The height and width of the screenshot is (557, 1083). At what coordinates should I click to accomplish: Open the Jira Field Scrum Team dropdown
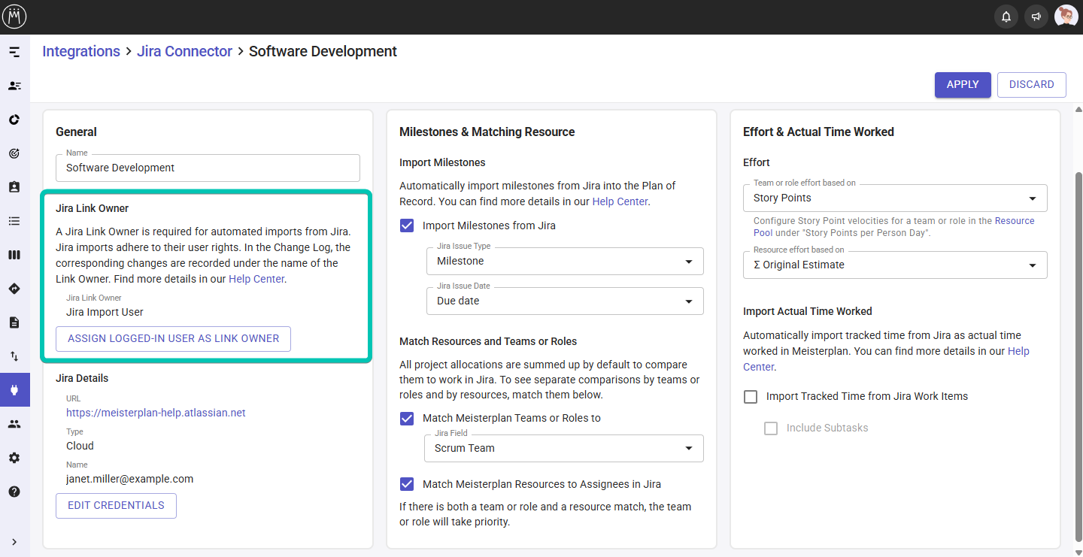565,448
